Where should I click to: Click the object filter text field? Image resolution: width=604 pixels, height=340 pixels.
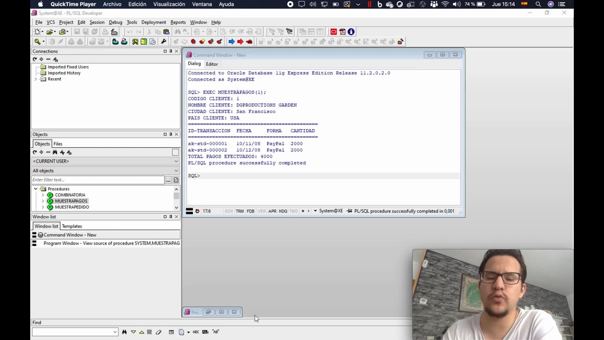(x=98, y=180)
